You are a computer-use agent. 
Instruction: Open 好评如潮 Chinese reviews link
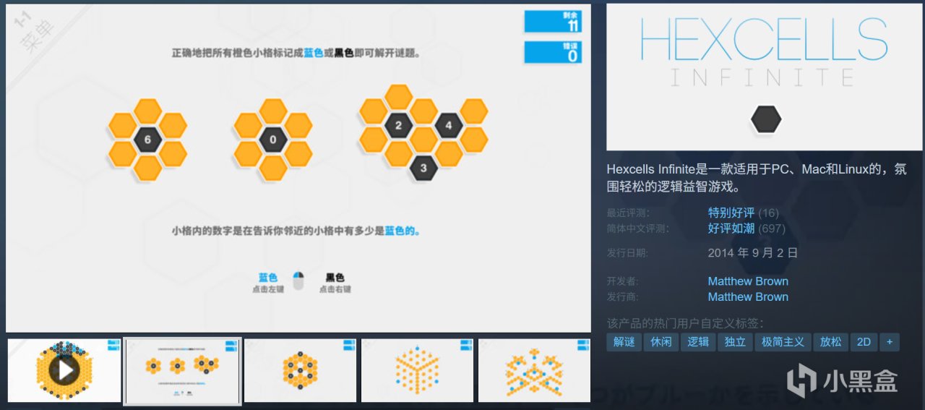[731, 229]
